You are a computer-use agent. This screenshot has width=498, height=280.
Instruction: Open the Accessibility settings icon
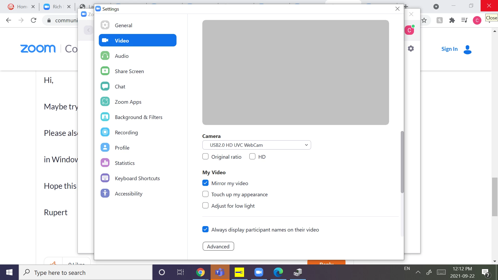105,193
